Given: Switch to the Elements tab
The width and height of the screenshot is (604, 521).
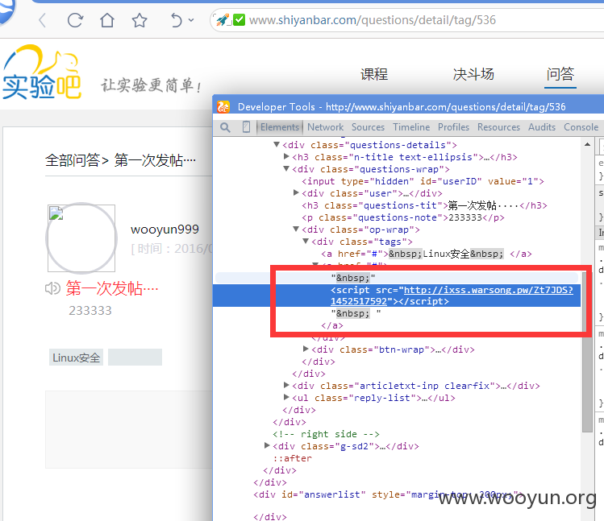Looking at the screenshot, I should point(280,127).
